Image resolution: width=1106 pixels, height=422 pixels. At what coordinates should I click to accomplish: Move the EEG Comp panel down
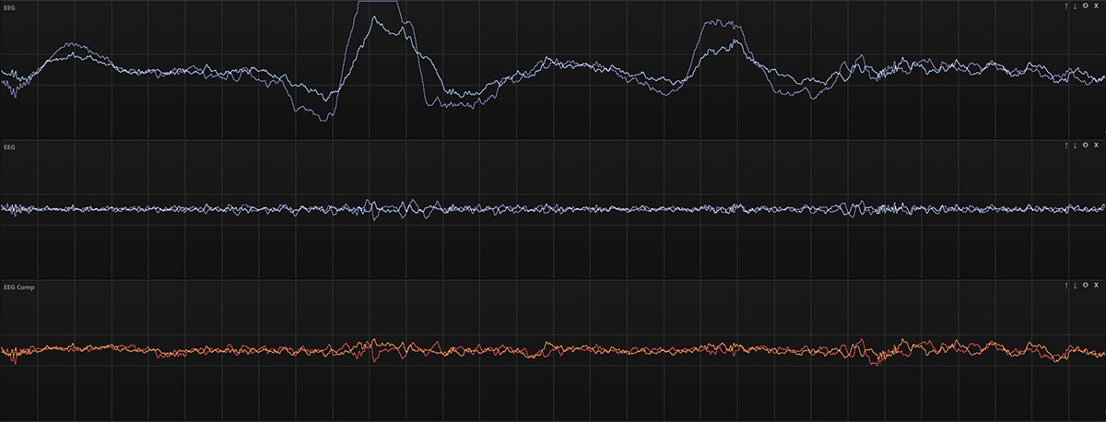click(x=1075, y=287)
